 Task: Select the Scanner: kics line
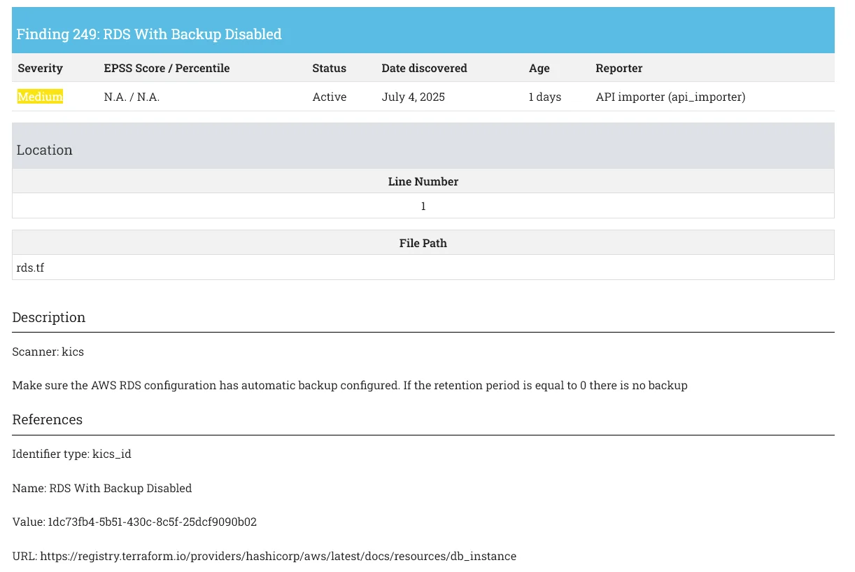coord(48,351)
